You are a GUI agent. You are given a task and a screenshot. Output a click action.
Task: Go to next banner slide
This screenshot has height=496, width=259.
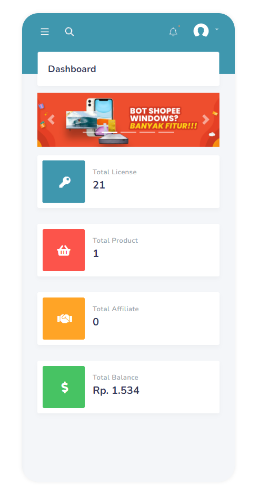coord(206,120)
